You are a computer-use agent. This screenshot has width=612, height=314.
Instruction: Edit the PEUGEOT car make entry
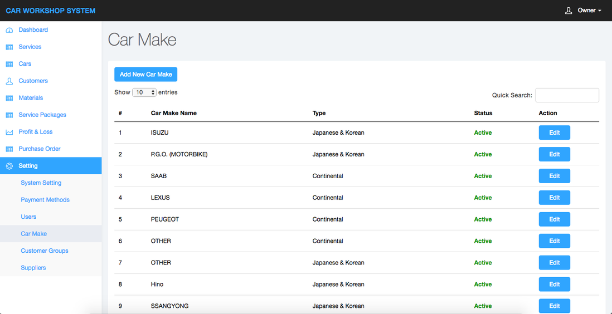click(x=554, y=219)
